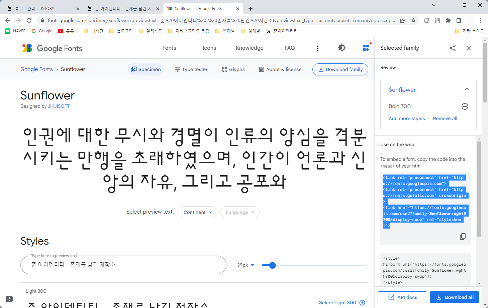Open Knowledge in top navigation
488x308 pixels.
pyautogui.click(x=250, y=48)
